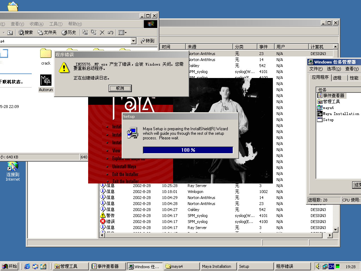
Task: Sort events by the 来源 column header
Action: coord(209,47)
